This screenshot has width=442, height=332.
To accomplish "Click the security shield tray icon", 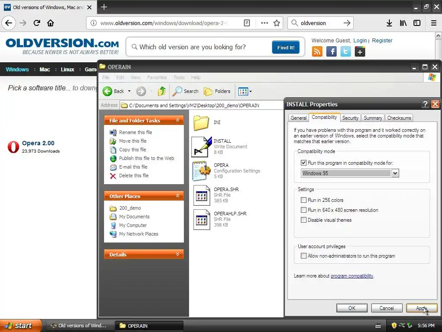I will (394, 326).
